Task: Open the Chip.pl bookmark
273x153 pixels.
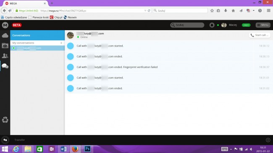Action: coord(56,17)
